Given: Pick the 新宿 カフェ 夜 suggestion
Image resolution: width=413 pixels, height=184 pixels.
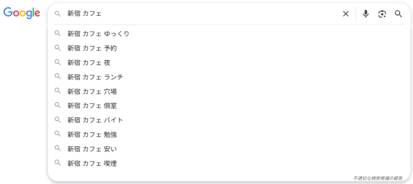Looking at the screenshot, I should 88,62.
